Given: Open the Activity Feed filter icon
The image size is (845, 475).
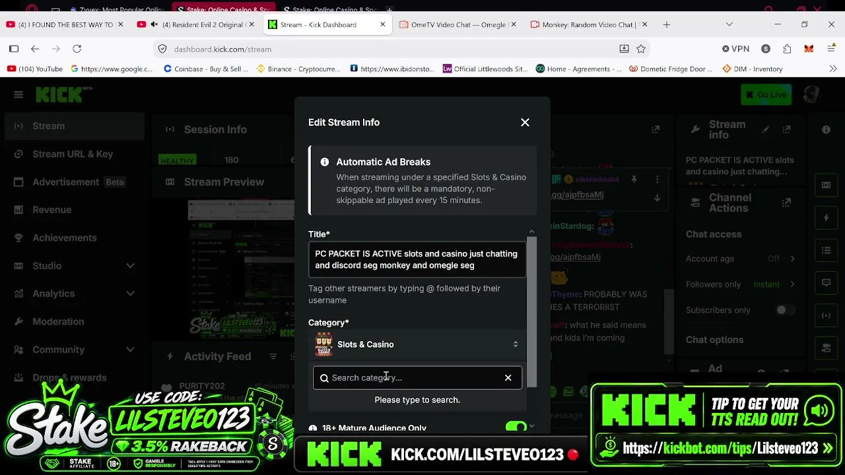Looking at the screenshot, I should coord(273,356).
